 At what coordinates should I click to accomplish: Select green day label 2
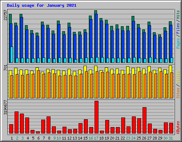click(x=17, y=138)
